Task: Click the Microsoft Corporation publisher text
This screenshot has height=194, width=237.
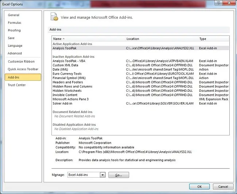Action: pos(95,143)
